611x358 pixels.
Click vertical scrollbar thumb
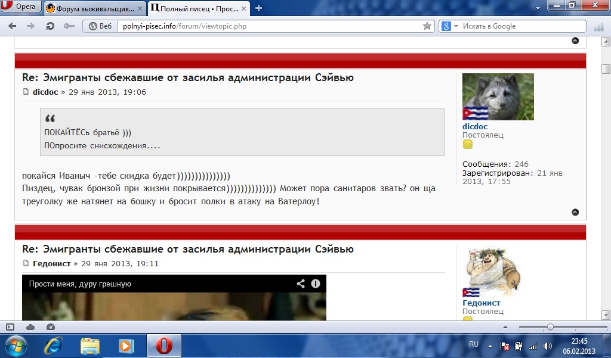tap(606, 69)
